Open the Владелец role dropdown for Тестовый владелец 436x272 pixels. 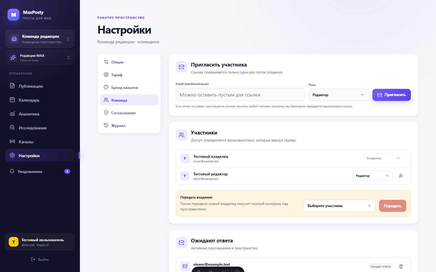coord(383,158)
